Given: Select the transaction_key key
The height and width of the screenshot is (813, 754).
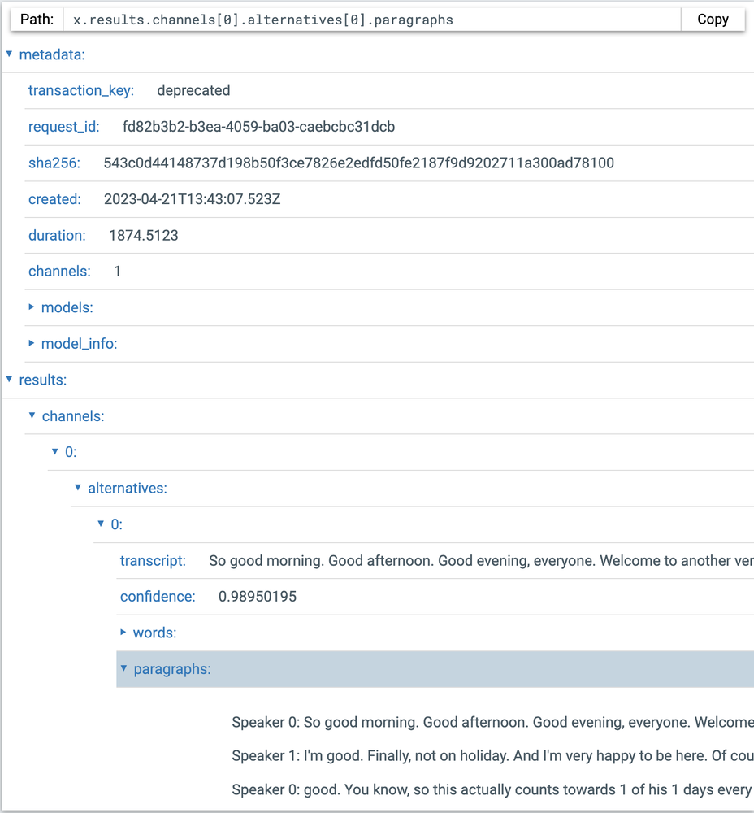Looking at the screenshot, I should (81, 91).
